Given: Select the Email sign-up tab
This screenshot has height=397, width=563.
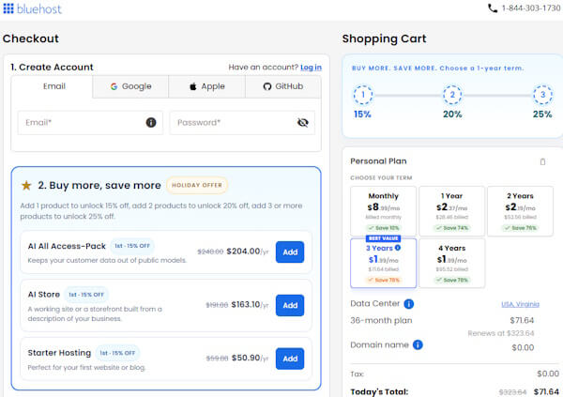Looking at the screenshot, I should pyautogui.click(x=52, y=86).
